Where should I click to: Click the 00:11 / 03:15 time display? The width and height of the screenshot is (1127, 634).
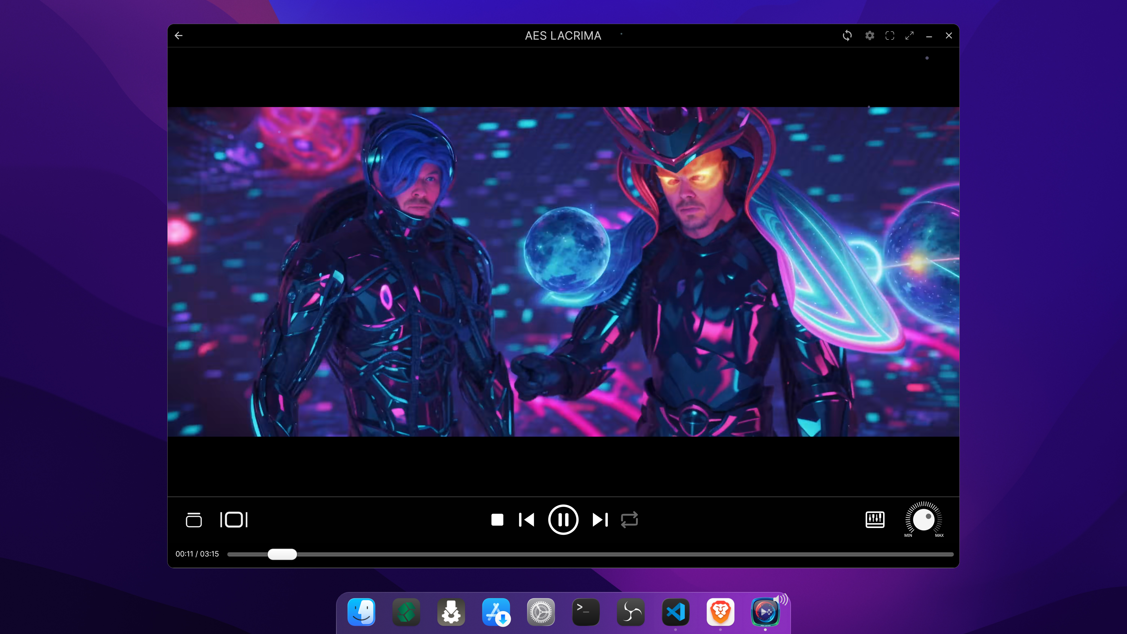pos(197,554)
